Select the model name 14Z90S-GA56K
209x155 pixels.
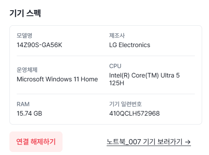pyautogui.click(x=39, y=45)
